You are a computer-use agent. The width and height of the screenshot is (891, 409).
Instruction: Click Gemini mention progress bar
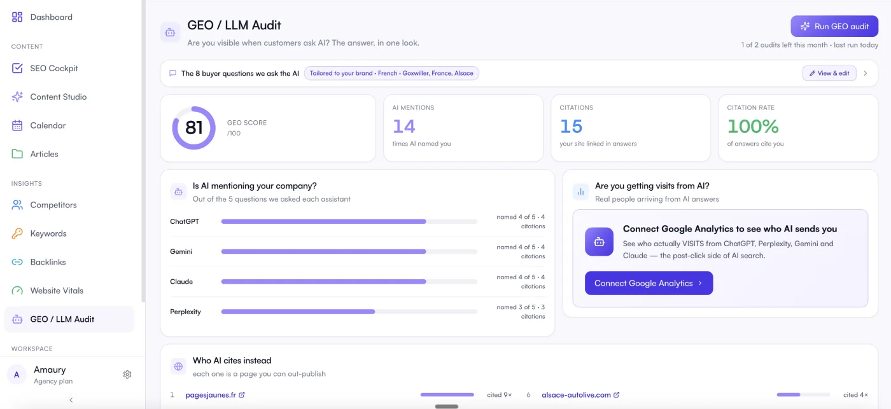349,251
